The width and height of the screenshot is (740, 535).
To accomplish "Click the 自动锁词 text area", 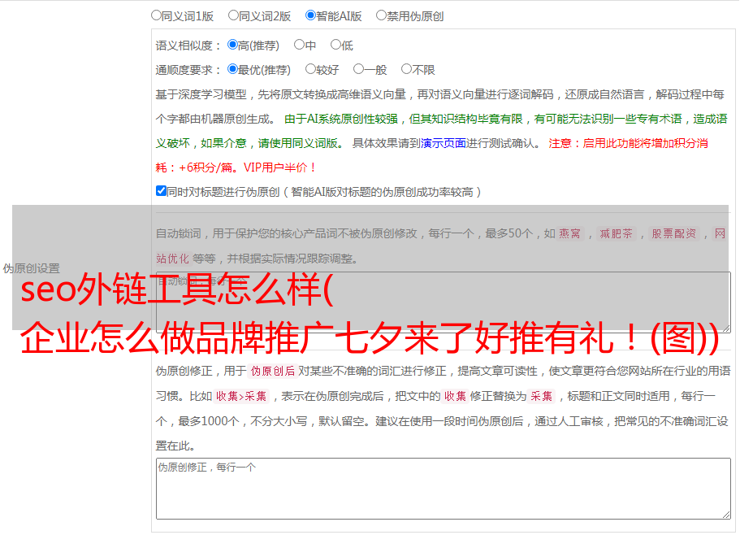I will coord(444,302).
